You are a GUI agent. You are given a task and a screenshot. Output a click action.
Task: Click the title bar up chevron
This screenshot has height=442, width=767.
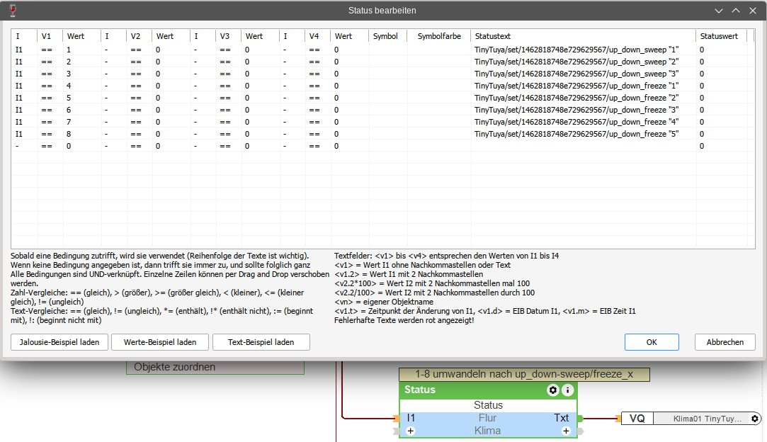(x=736, y=11)
